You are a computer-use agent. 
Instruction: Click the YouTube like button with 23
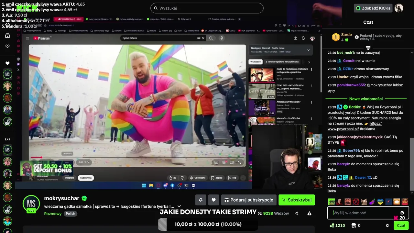click(x=172, y=178)
